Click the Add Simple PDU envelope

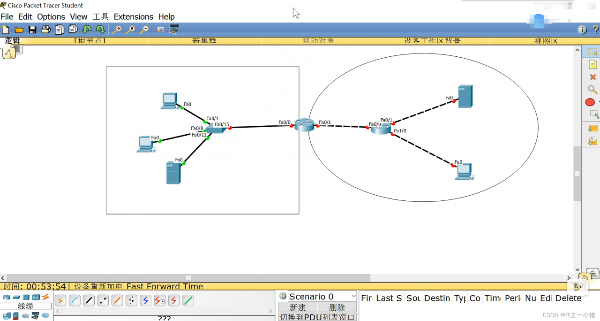click(592, 128)
